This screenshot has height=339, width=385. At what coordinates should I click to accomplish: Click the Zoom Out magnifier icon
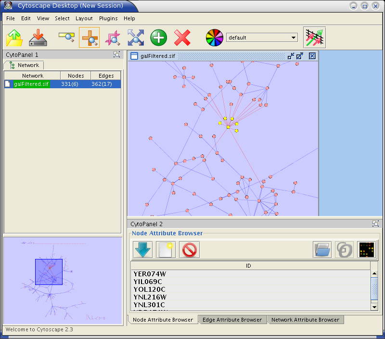pos(66,37)
